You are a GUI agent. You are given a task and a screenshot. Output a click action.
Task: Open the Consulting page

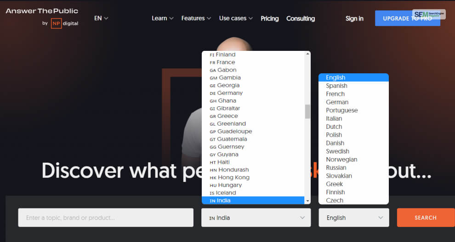301,18
